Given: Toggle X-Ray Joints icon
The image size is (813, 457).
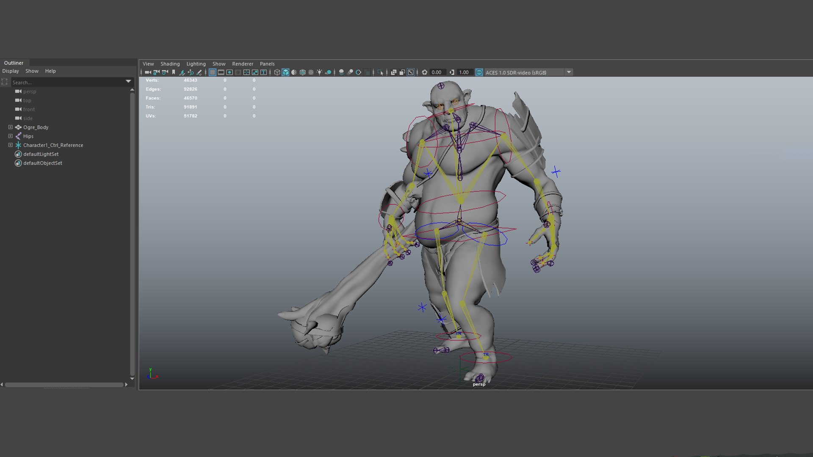Looking at the screenshot, I should (x=411, y=72).
